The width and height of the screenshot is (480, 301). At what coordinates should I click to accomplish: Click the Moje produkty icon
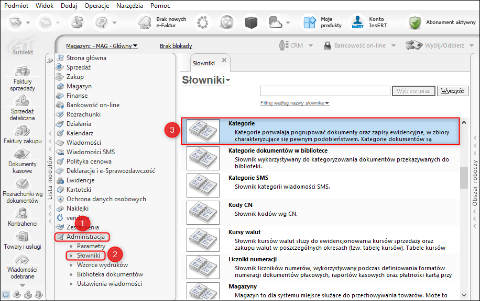(x=310, y=22)
